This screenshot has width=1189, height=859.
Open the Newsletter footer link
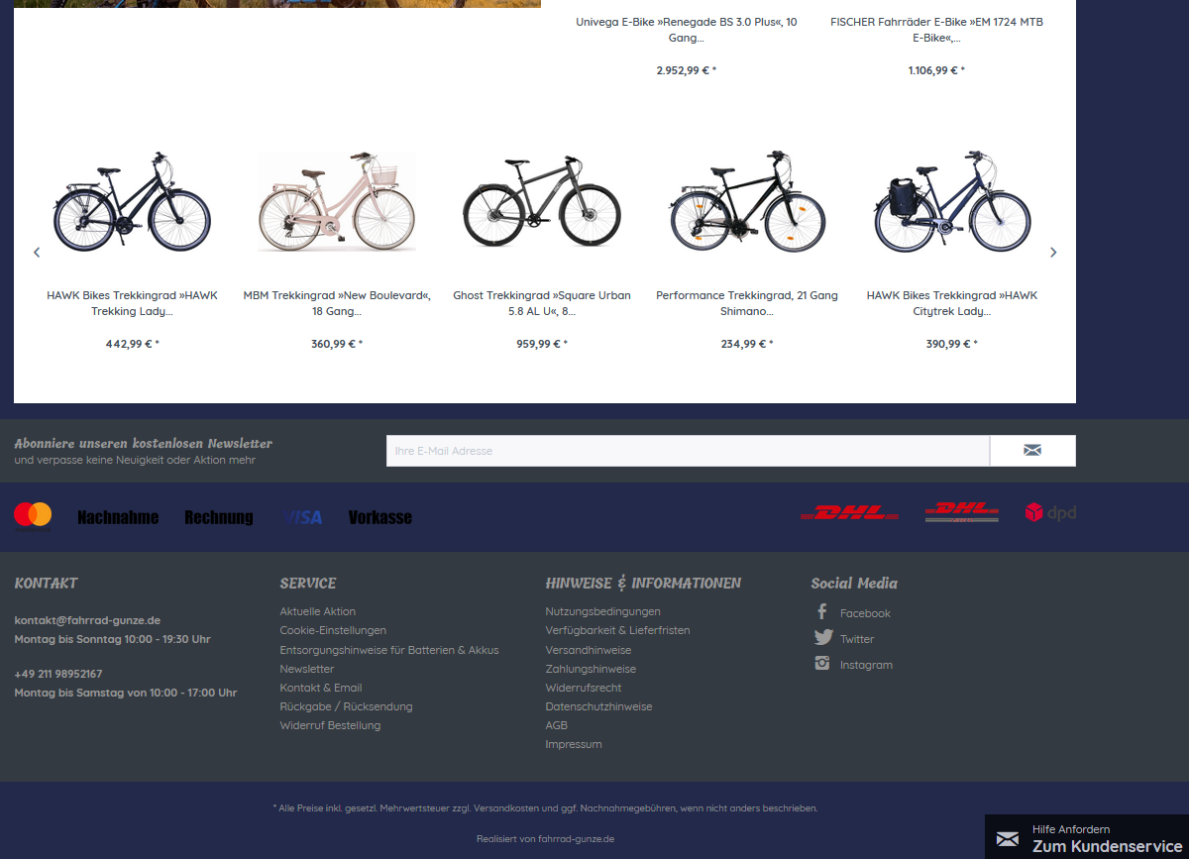click(x=307, y=669)
